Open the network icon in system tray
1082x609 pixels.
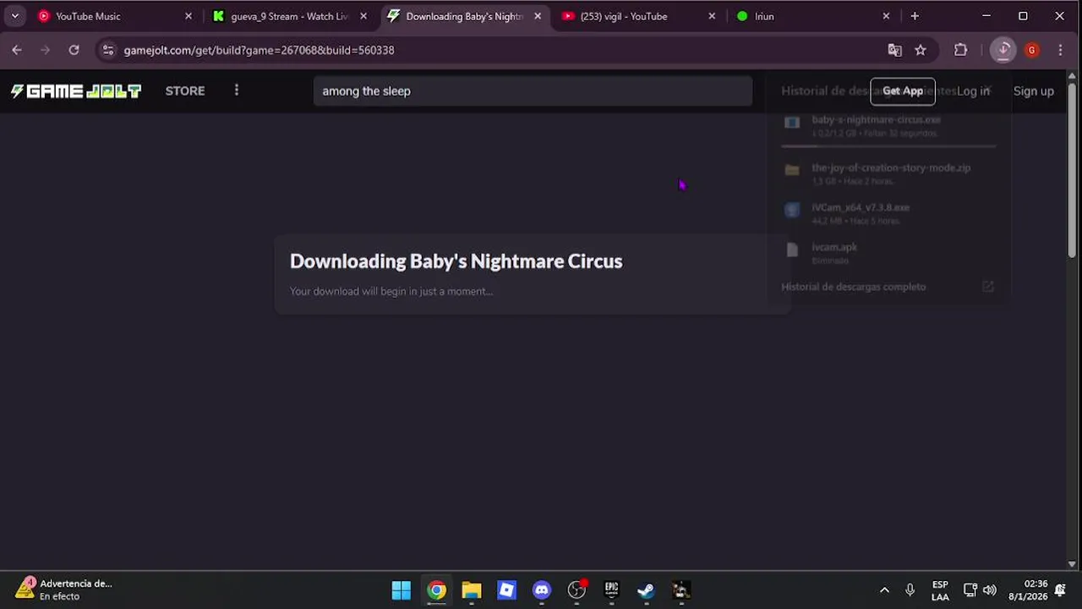coord(970,590)
